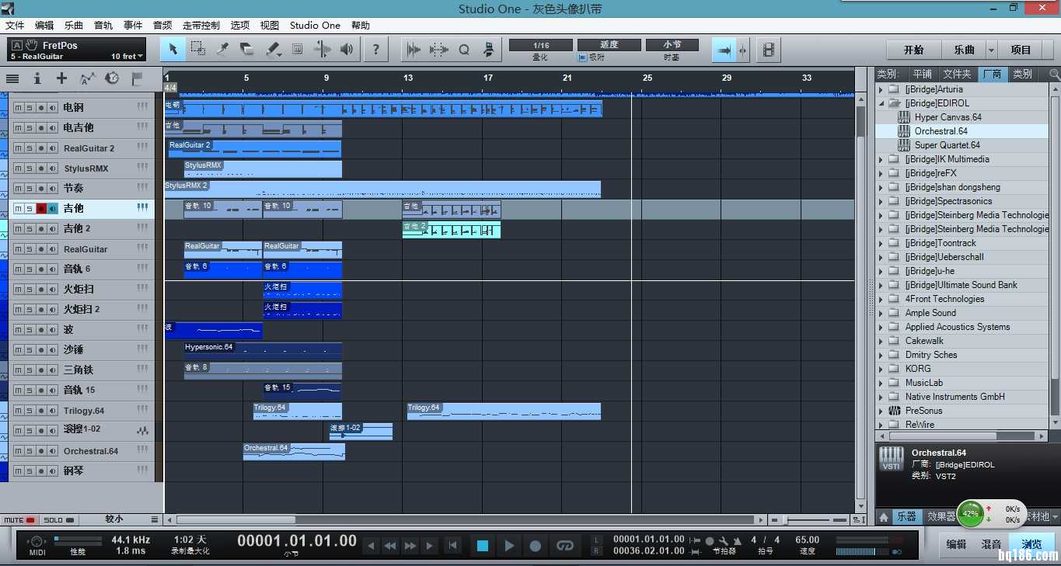This screenshot has height=566, width=1061.
Task: Open the Audio Bend panel
Action: tap(439, 50)
